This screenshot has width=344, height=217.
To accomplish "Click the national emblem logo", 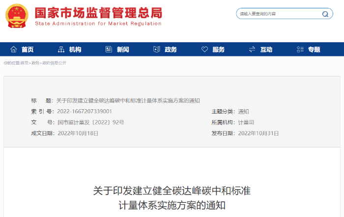I will pyautogui.click(x=17, y=16).
